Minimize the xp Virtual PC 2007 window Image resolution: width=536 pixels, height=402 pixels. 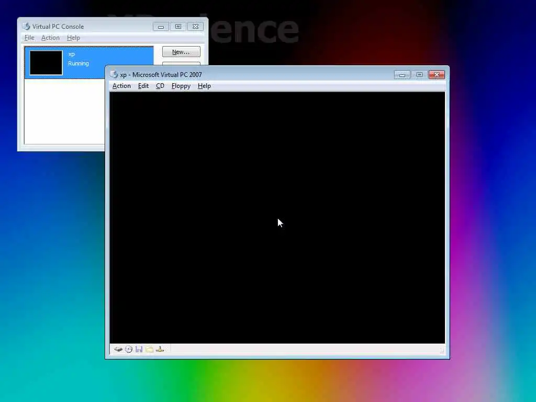402,75
